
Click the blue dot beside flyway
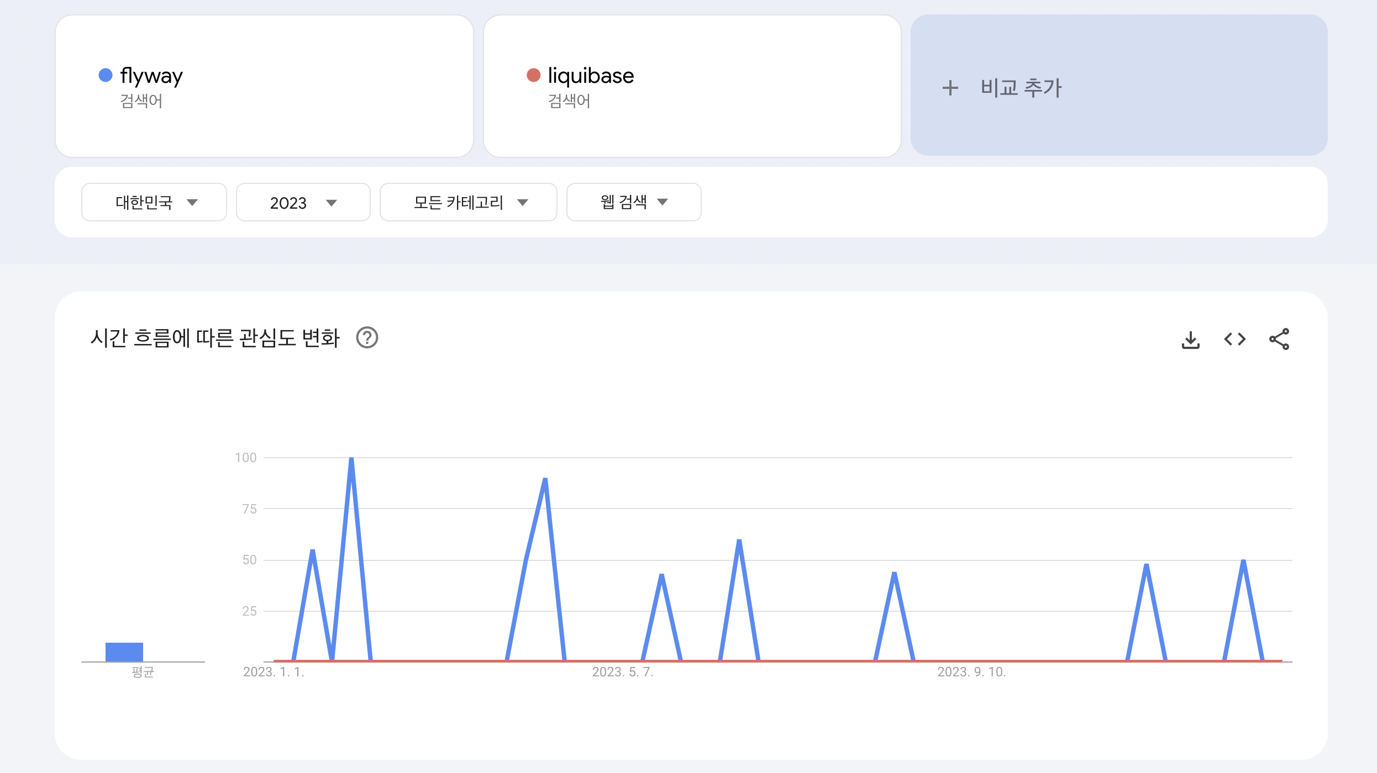click(106, 75)
